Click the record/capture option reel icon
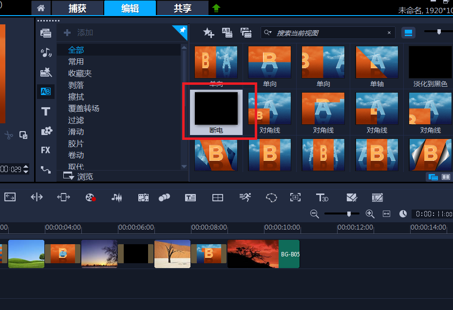 tap(91, 197)
